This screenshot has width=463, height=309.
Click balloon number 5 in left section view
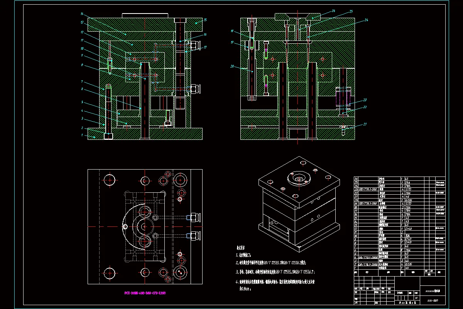(x=82, y=102)
